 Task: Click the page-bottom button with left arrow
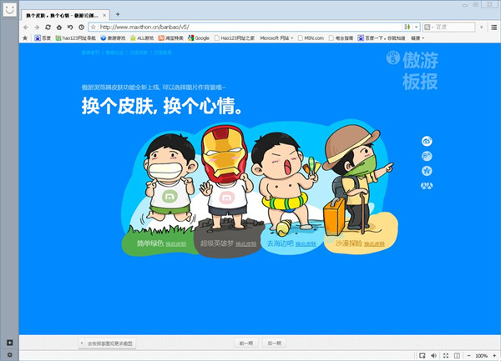[107, 343]
